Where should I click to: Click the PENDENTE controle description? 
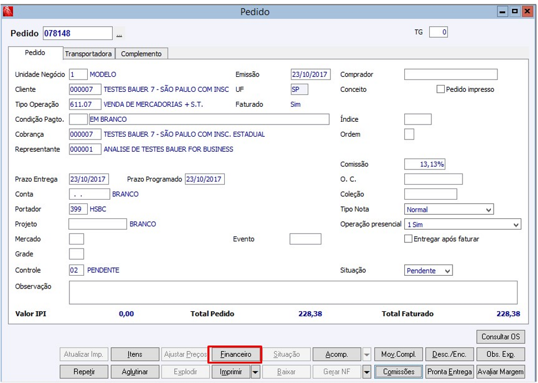point(103,270)
